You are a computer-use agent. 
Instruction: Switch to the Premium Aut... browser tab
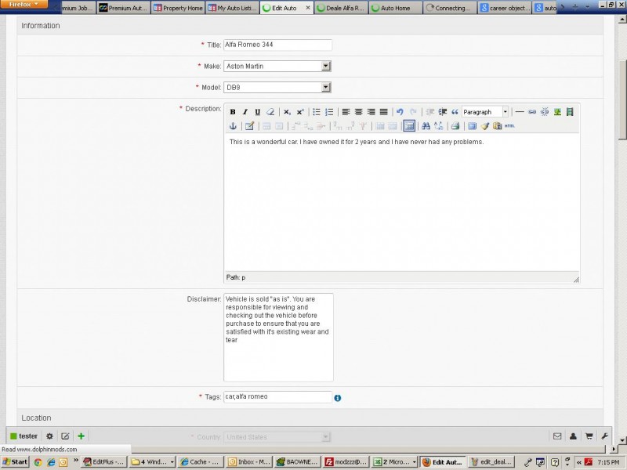124,8
